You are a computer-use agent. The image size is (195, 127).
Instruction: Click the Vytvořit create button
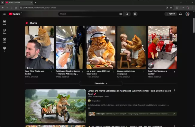pos(171,14)
